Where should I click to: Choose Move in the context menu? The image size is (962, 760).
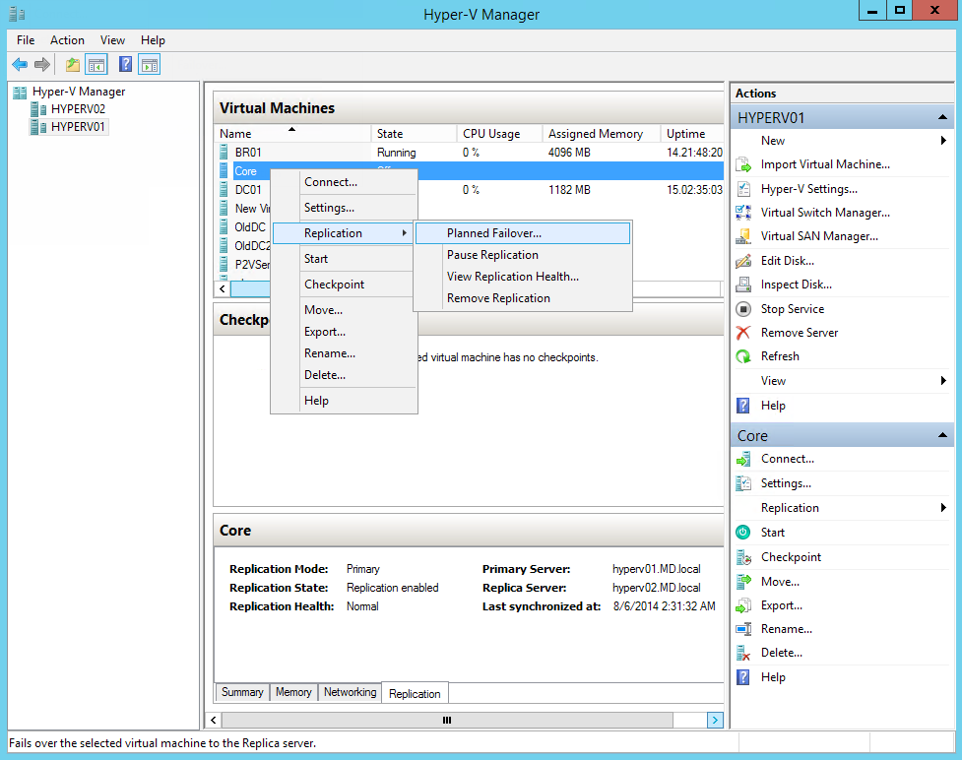[x=345, y=310]
